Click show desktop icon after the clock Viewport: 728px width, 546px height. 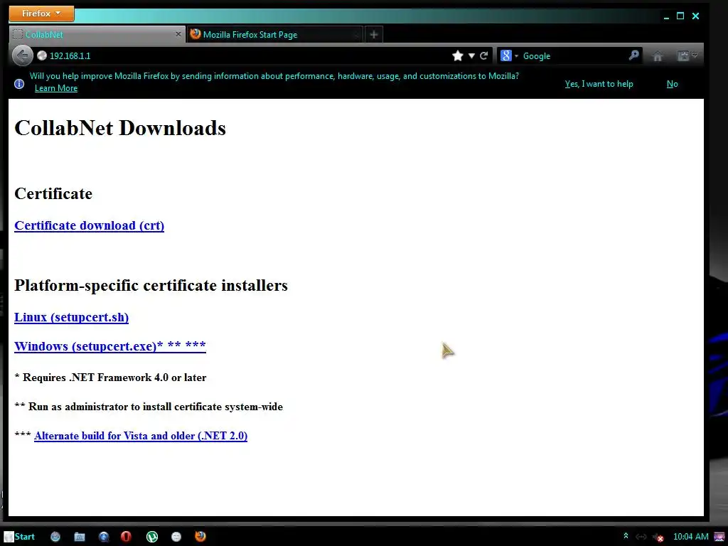pos(719,537)
